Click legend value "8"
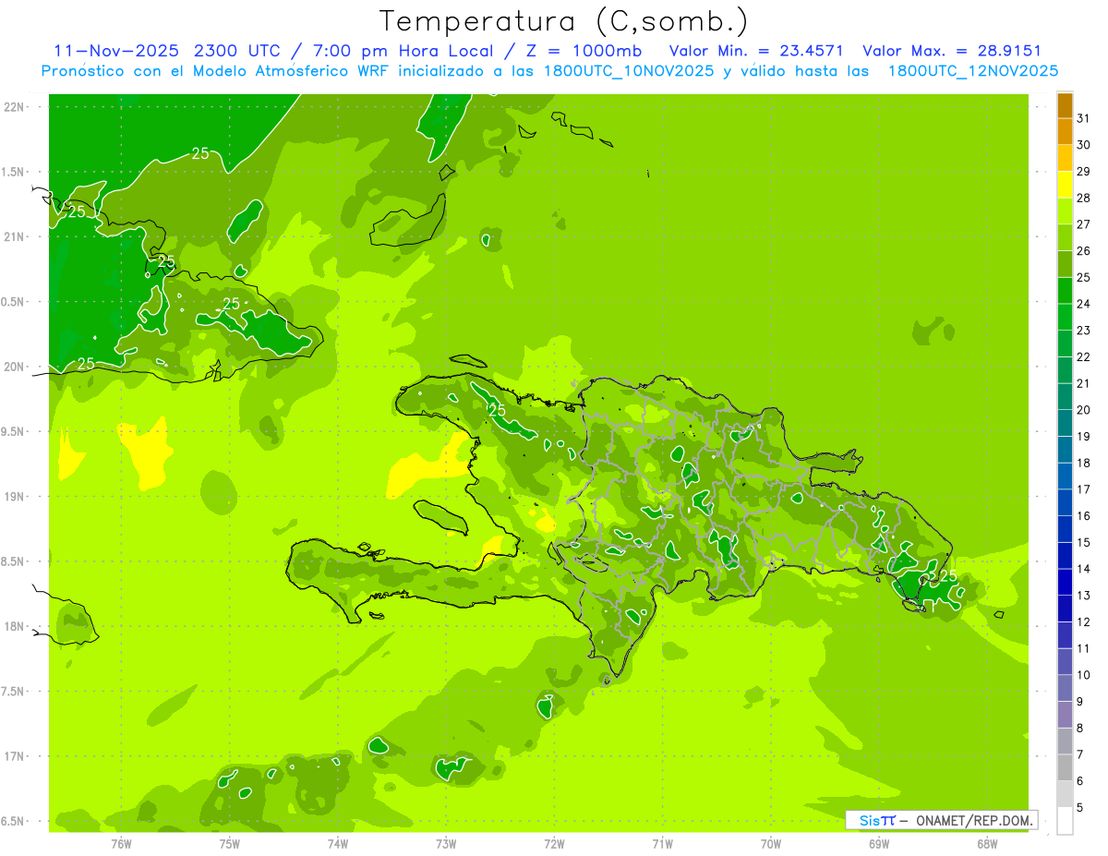1108x856 pixels. click(x=1080, y=728)
